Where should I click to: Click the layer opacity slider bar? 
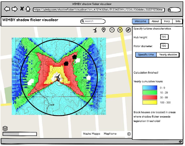coord(20,134)
